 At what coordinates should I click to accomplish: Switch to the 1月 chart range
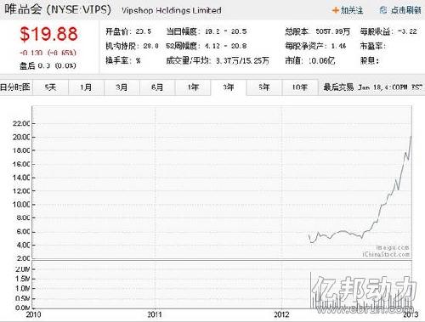click(86, 88)
